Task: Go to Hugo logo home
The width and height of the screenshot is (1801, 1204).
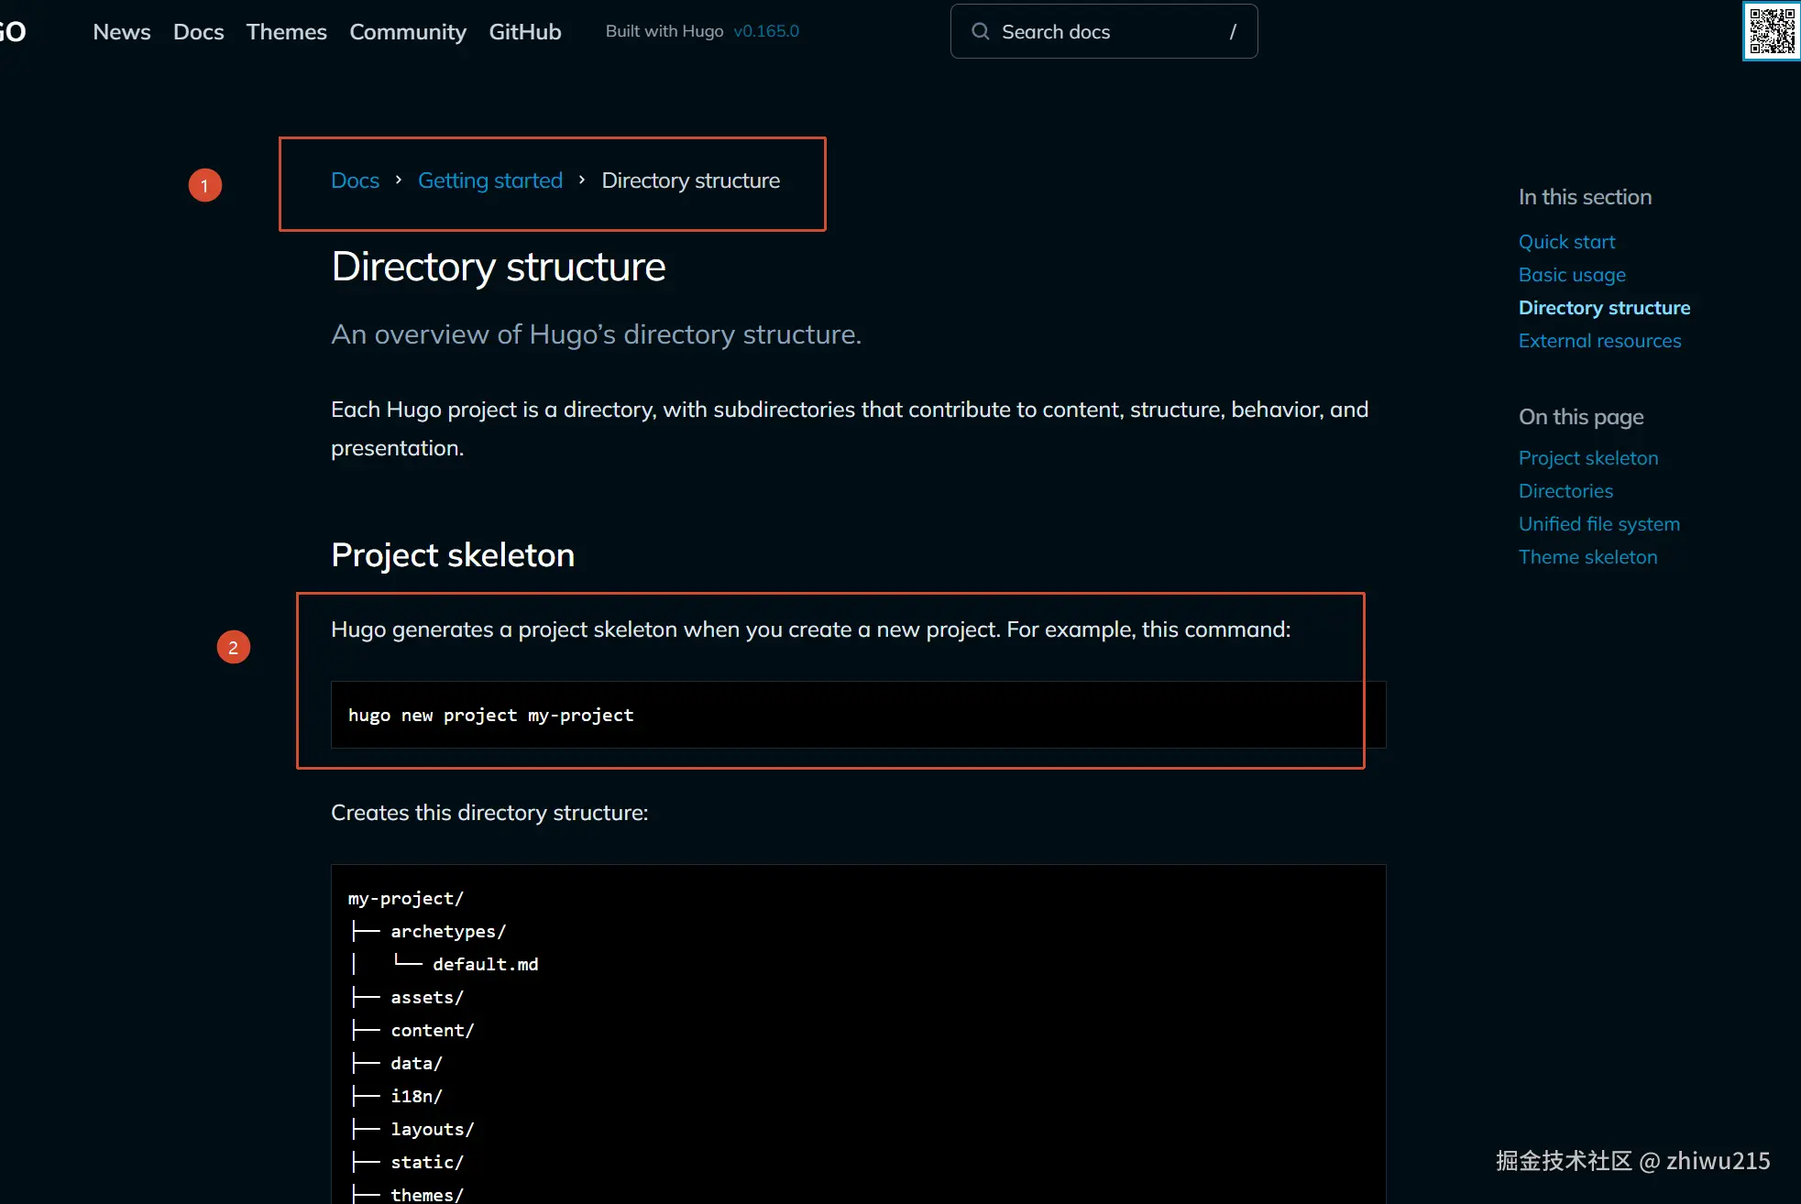Action: [13, 31]
